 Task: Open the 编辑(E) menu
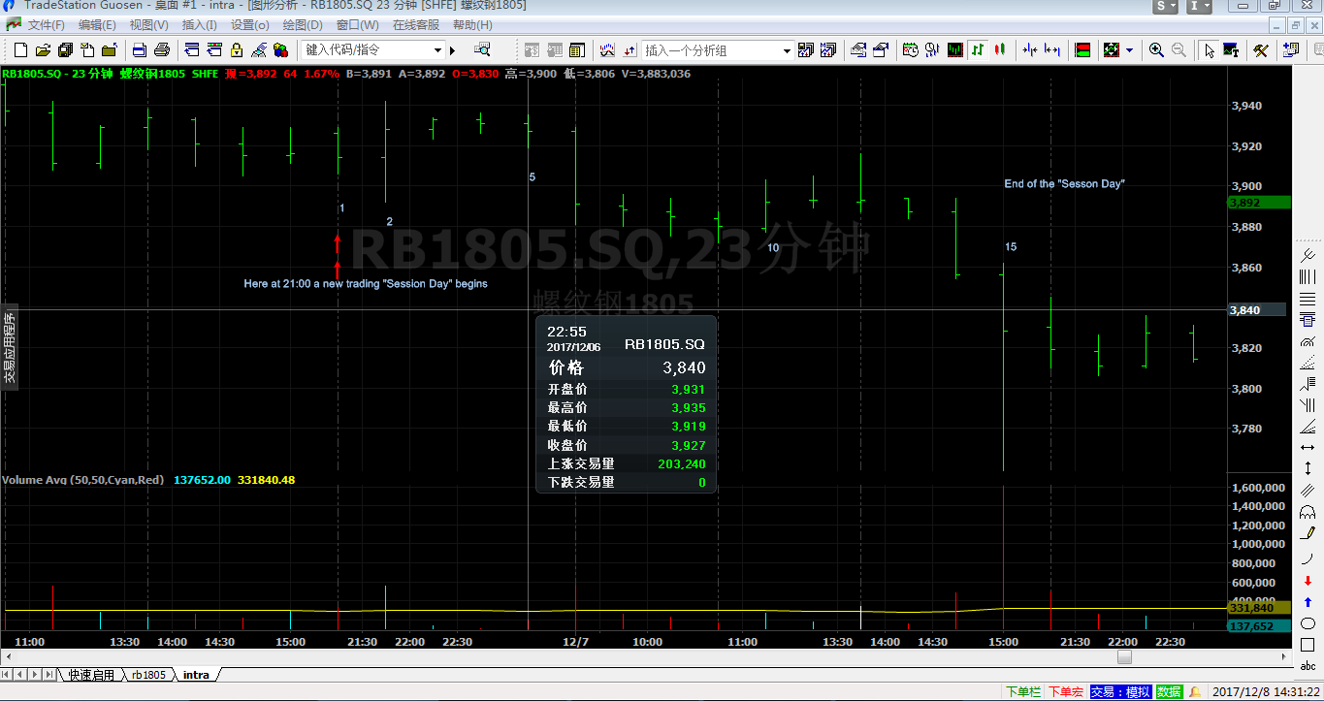coord(97,25)
